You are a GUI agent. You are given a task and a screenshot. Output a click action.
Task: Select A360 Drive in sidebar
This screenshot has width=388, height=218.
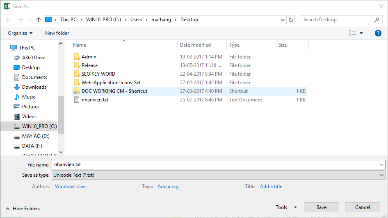tap(34, 58)
